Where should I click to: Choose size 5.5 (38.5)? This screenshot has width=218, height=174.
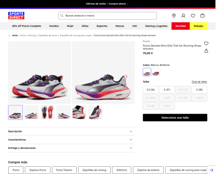pyautogui.click(x=151, y=98)
